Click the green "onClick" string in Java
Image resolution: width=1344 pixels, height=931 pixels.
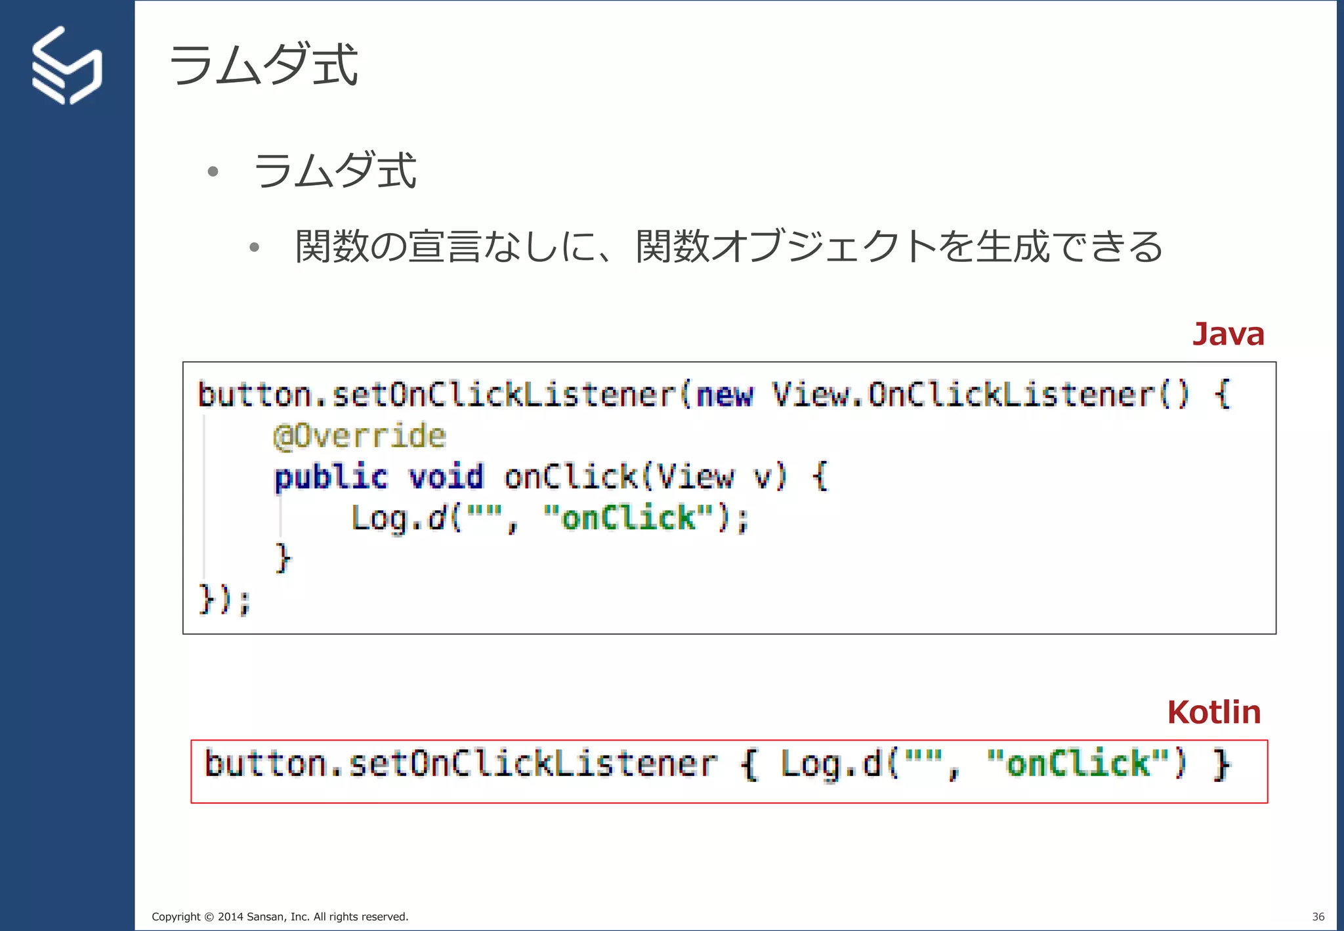pyautogui.click(x=628, y=518)
